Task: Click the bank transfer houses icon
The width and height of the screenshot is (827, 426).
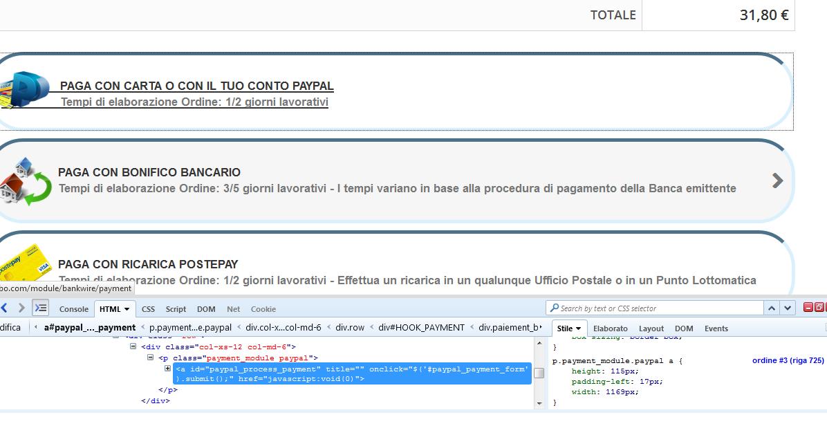Action: [26, 180]
